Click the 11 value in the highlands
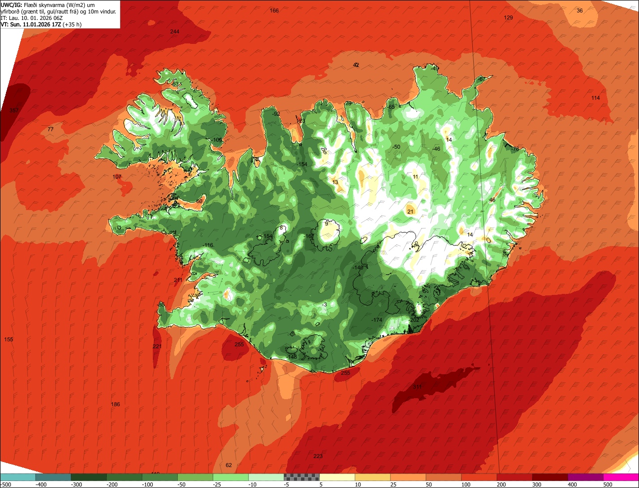The width and height of the screenshot is (639, 488). pyautogui.click(x=415, y=177)
